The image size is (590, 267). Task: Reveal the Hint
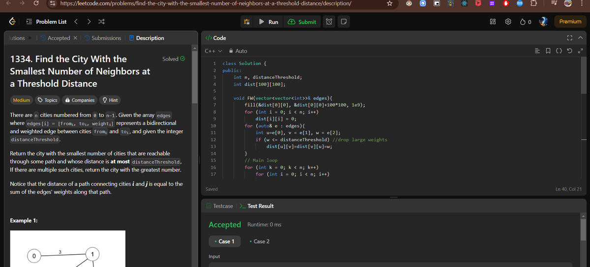tap(110, 100)
